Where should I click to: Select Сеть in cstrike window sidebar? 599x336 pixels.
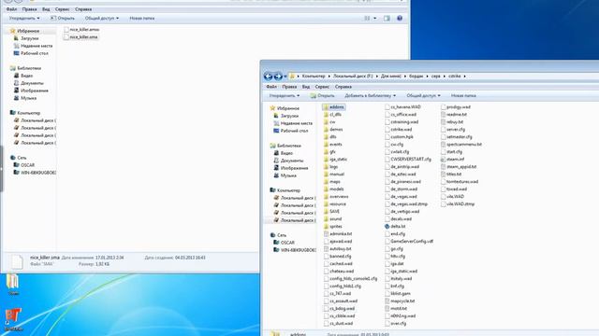[278, 235]
